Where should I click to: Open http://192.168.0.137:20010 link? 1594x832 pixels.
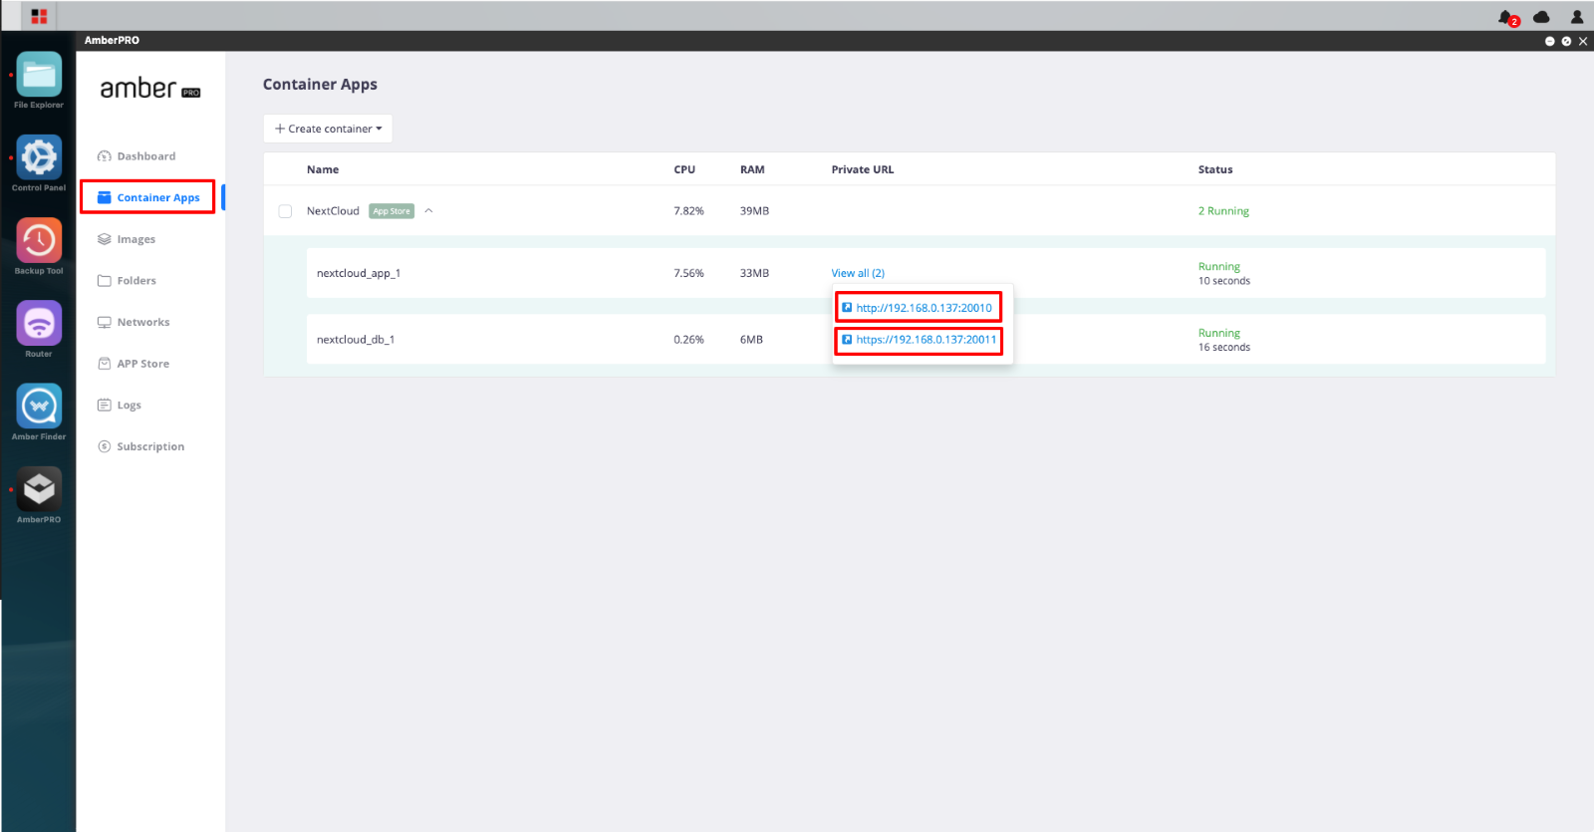coord(925,308)
